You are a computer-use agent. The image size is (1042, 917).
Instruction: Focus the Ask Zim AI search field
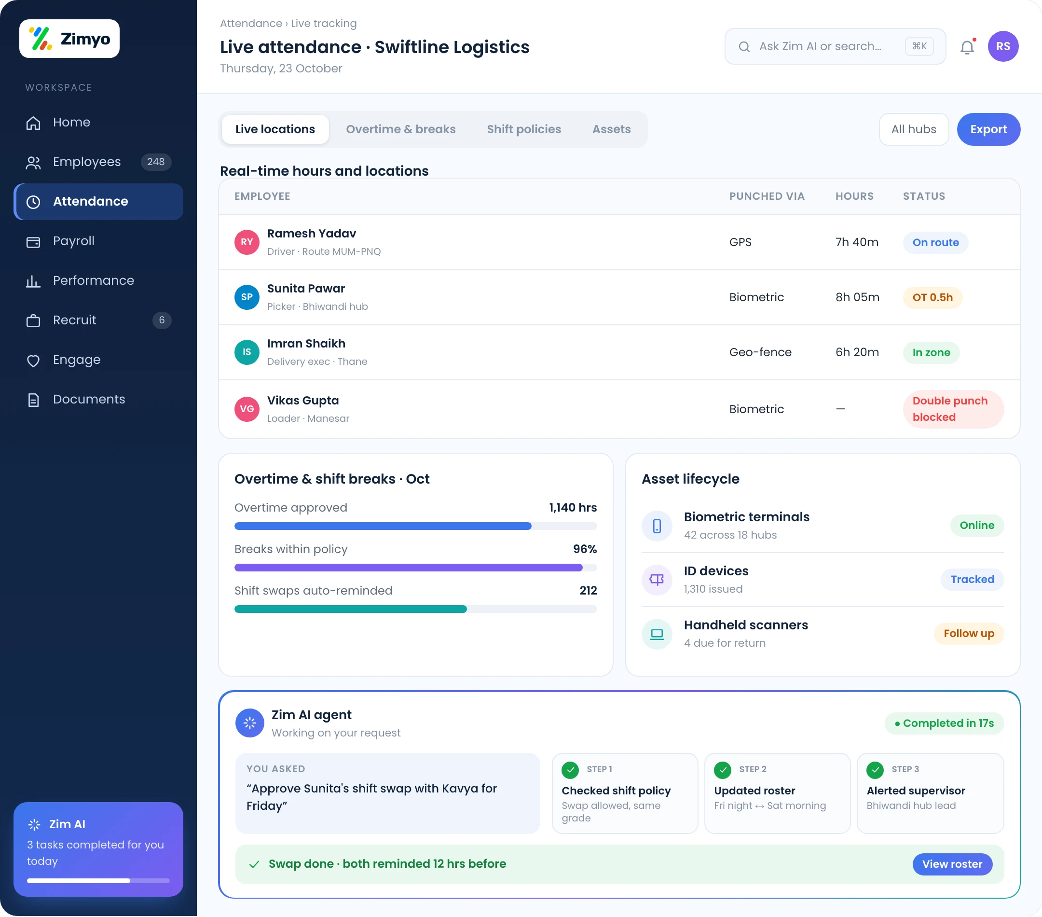click(x=835, y=46)
